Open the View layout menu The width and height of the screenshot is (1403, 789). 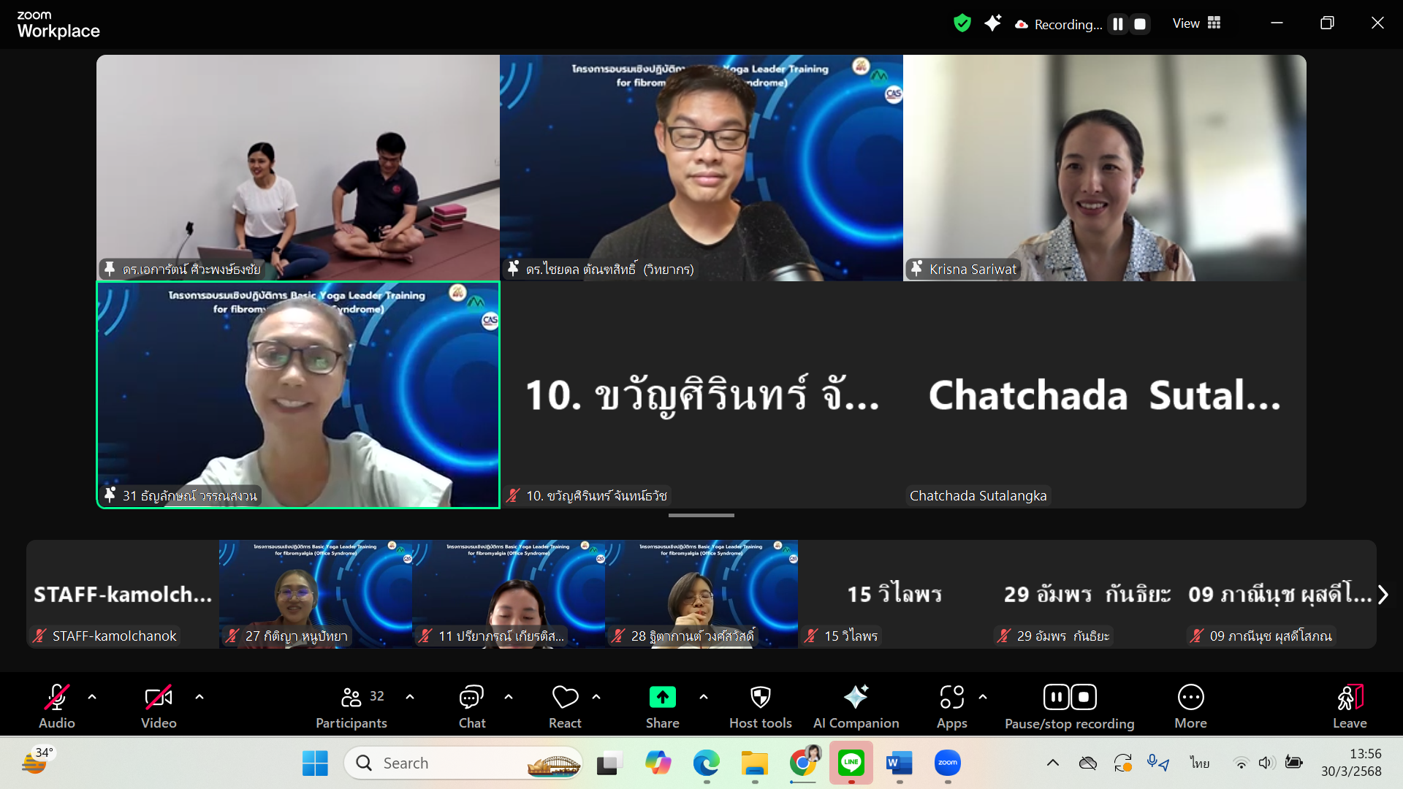pos(1196,23)
